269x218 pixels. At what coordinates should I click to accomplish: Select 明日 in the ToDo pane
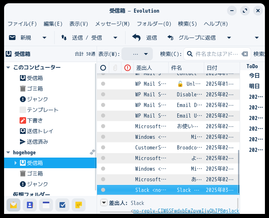click(x=254, y=86)
